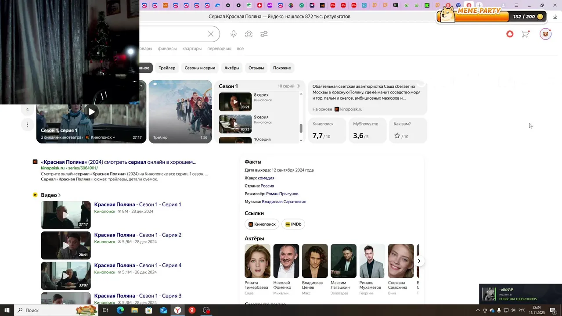Select the Трейлер tab
Screen dimensions: 562x316
pyautogui.click(x=167, y=68)
